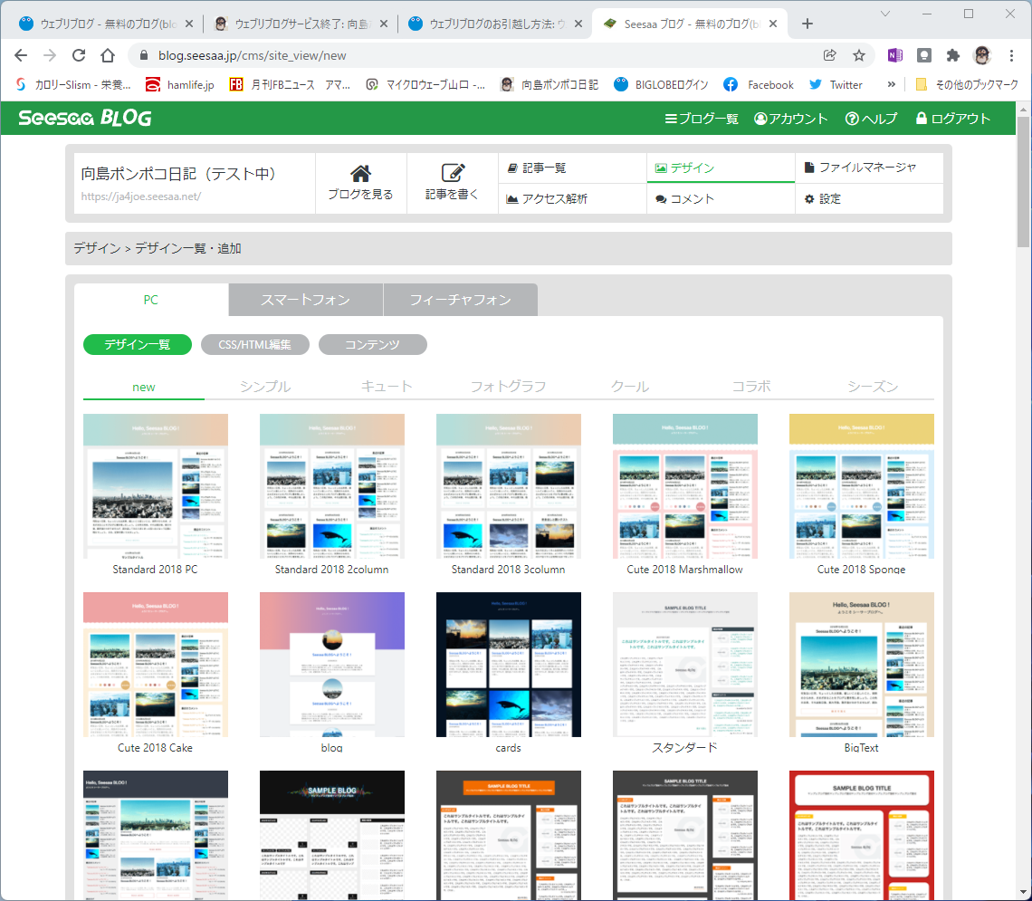Open the browser home page icon
The image size is (1032, 901).
point(108,55)
